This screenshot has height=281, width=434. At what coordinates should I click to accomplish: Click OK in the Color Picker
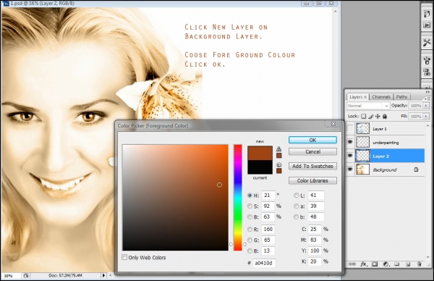click(x=312, y=140)
